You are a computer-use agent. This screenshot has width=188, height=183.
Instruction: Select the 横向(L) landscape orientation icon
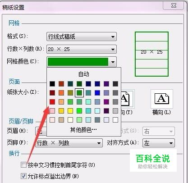[162, 99]
